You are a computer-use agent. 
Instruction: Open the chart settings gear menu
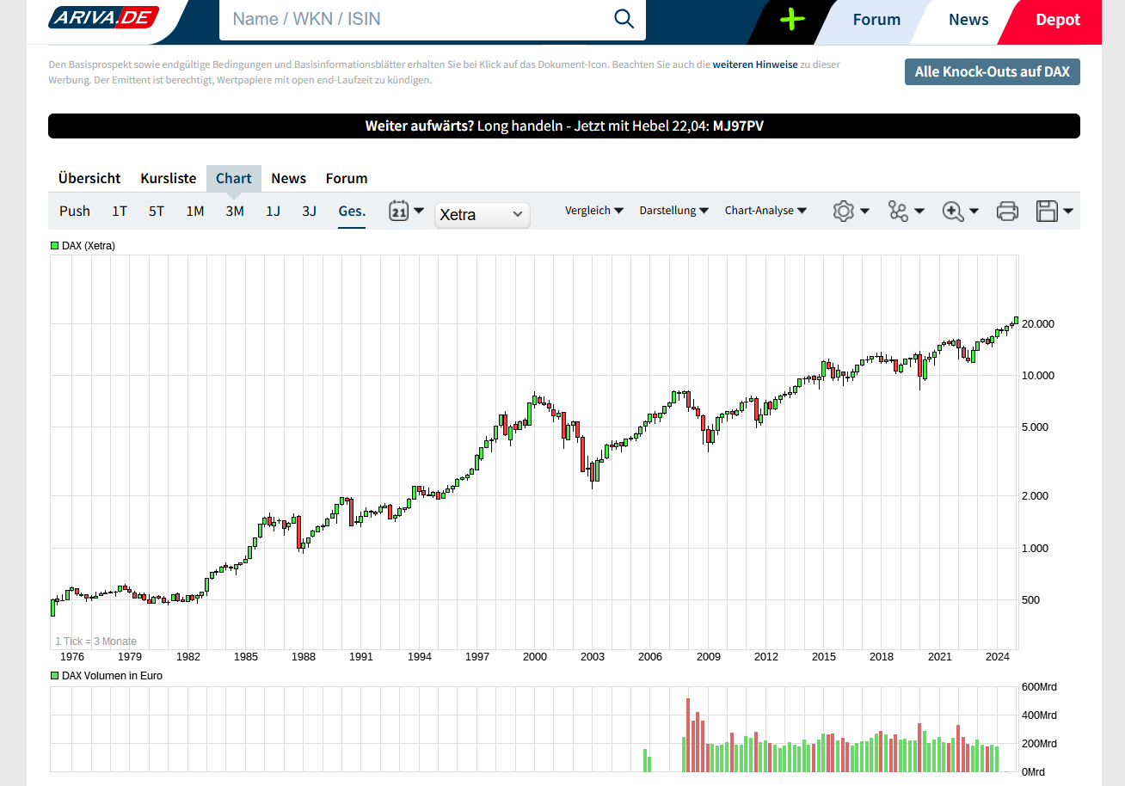851,211
